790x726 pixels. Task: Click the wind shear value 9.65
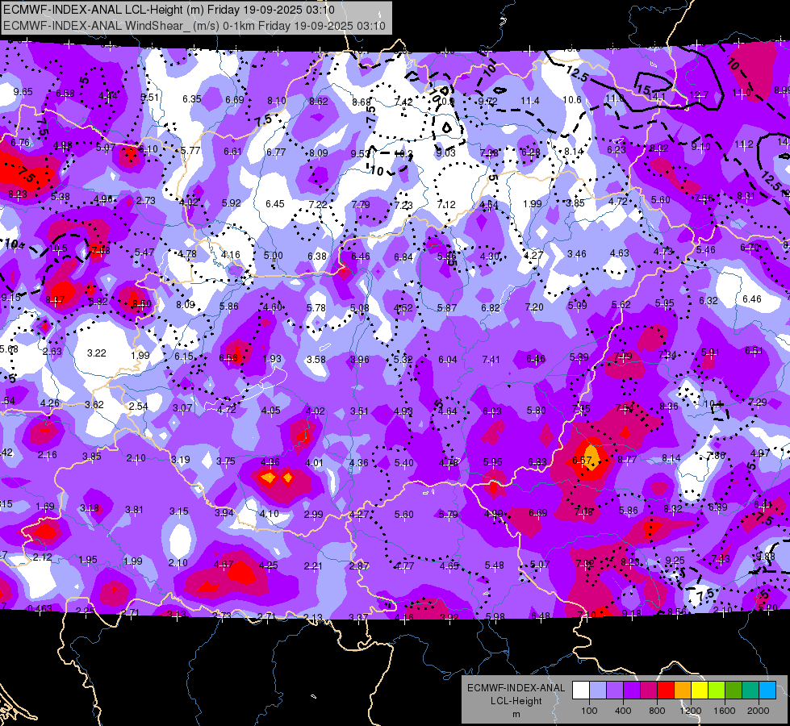click(23, 92)
